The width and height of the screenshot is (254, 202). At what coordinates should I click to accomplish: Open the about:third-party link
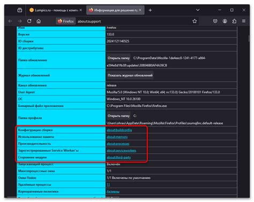(x=119, y=157)
